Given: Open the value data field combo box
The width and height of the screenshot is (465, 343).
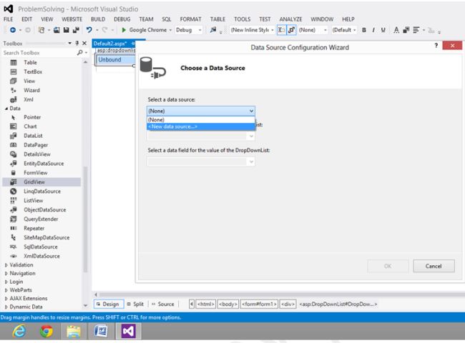Looking at the screenshot, I should tap(201, 161).
